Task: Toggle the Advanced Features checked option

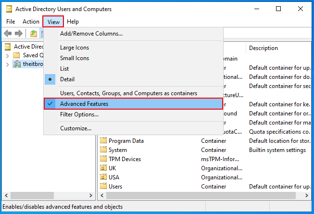Action: click(133, 104)
